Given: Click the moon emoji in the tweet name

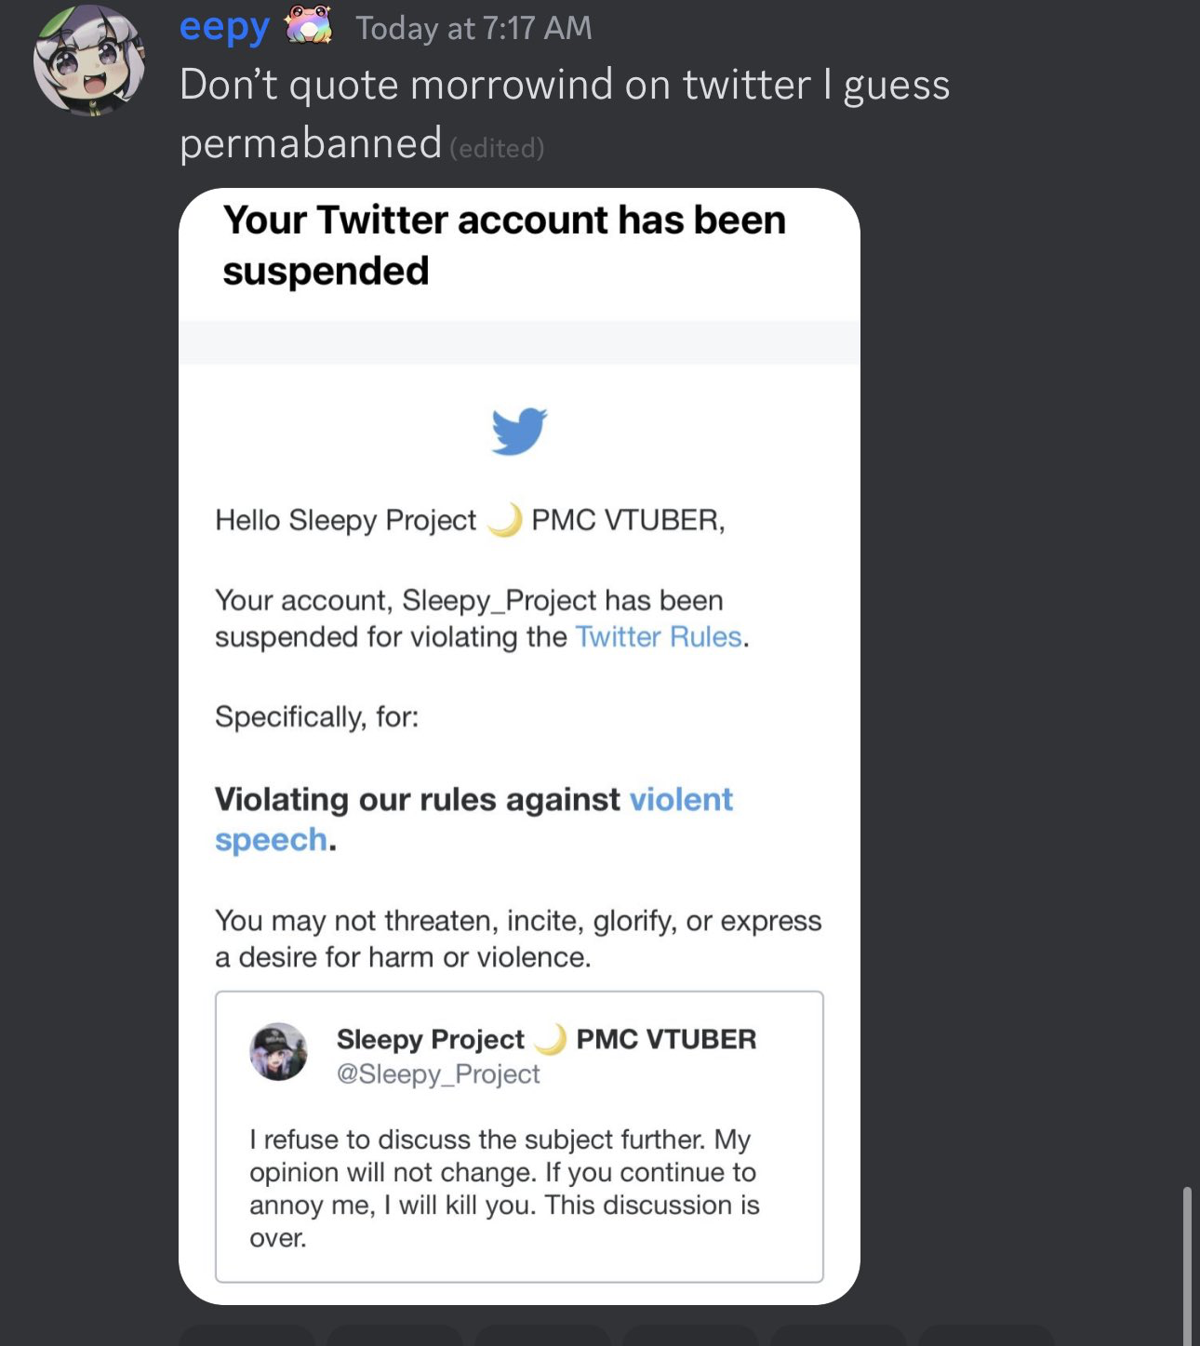Looking at the screenshot, I should pyautogui.click(x=551, y=1039).
